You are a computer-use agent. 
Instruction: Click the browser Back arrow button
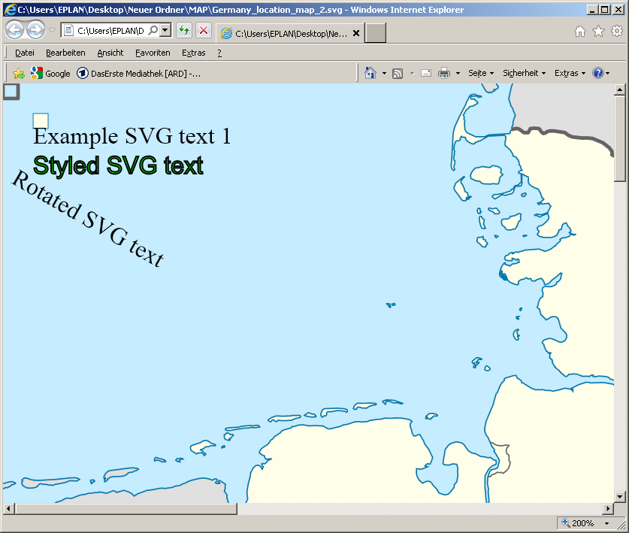[x=15, y=30]
